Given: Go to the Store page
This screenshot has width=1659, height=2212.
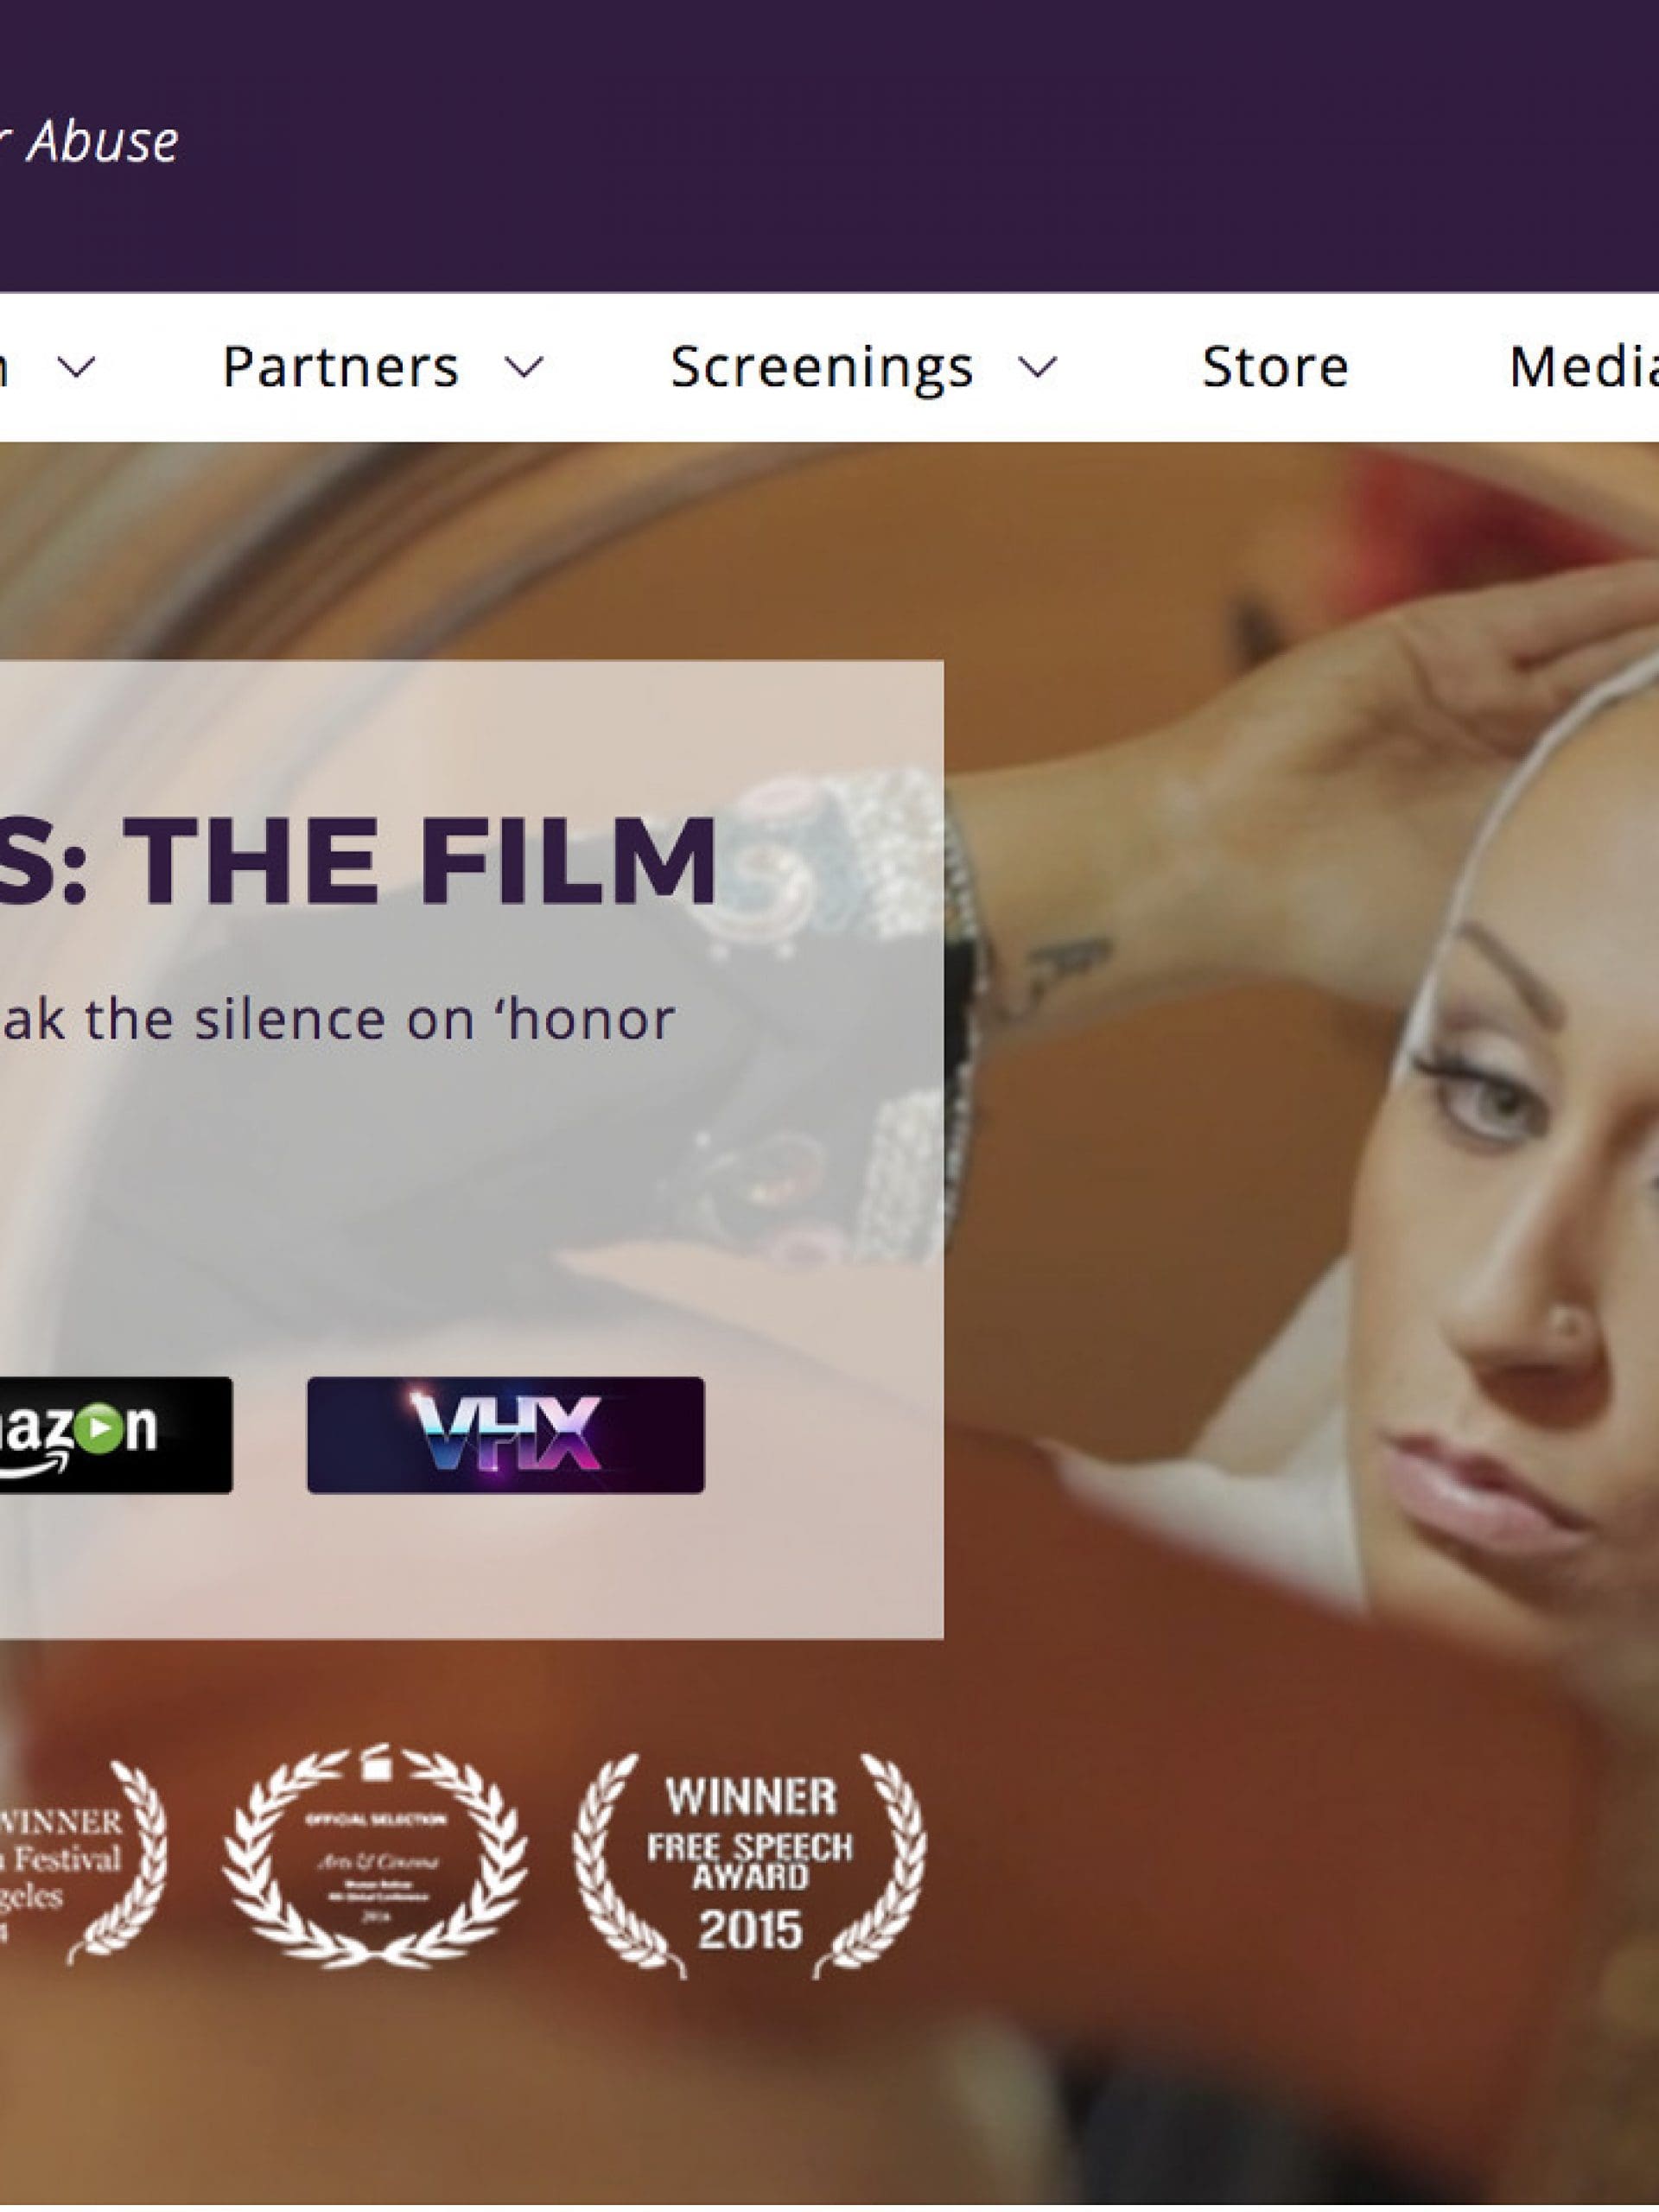Looking at the screenshot, I should 1275,366.
